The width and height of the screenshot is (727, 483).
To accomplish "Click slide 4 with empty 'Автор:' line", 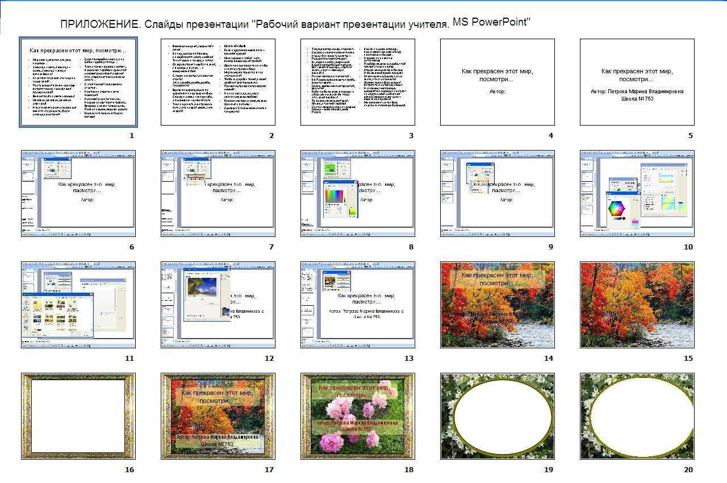I will (498, 82).
